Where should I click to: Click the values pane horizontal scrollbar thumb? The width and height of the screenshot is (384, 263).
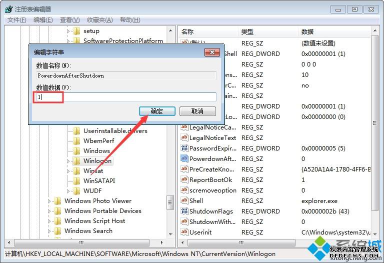pyautogui.click(x=241, y=242)
